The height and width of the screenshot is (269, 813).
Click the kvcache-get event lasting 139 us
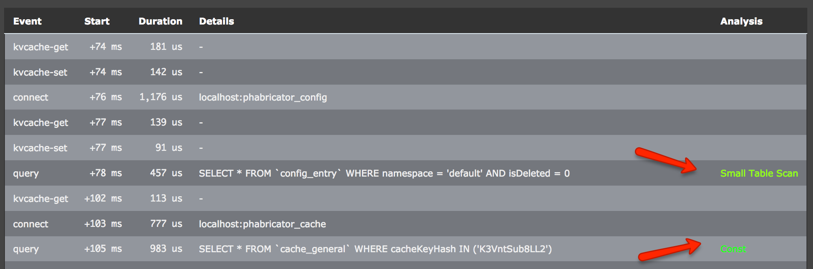[x=40, y=122]
